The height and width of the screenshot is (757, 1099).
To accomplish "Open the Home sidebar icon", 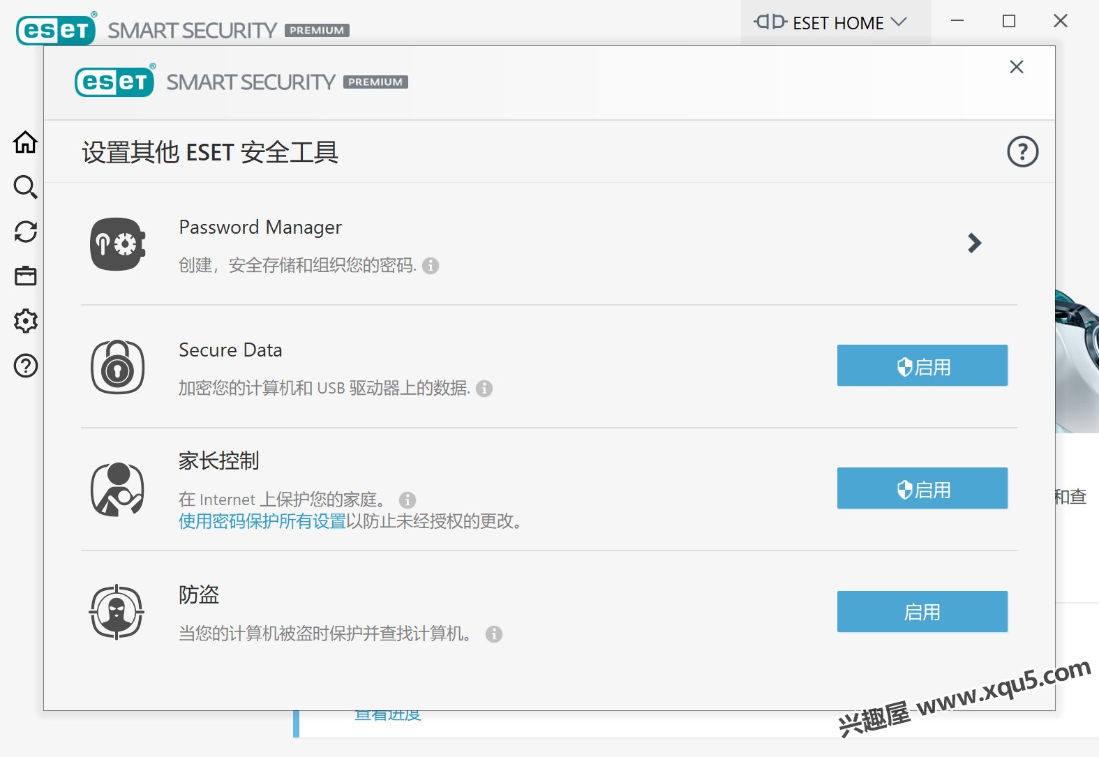I will [x=25, y=142].
